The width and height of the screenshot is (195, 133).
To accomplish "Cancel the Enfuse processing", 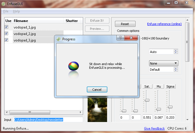I will click(x=97, y=90).
